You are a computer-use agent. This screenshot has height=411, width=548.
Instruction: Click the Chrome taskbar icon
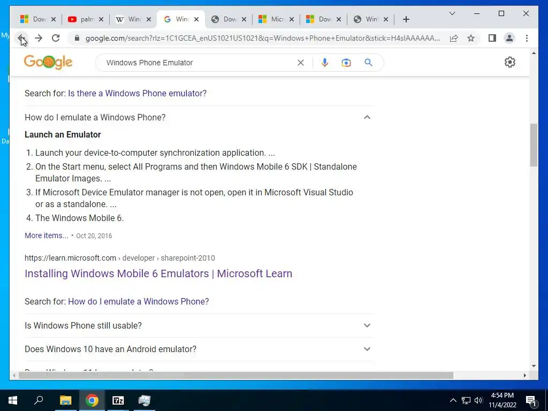(x=92, y=400)
